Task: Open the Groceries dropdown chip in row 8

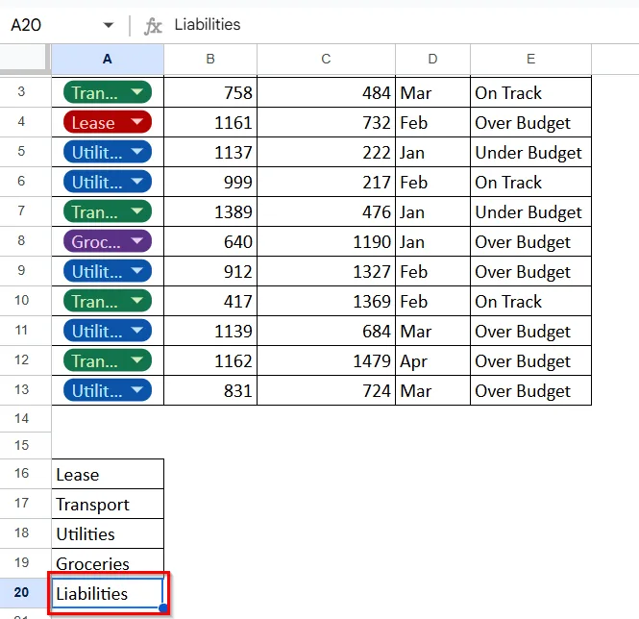Action: click(108, 241)
